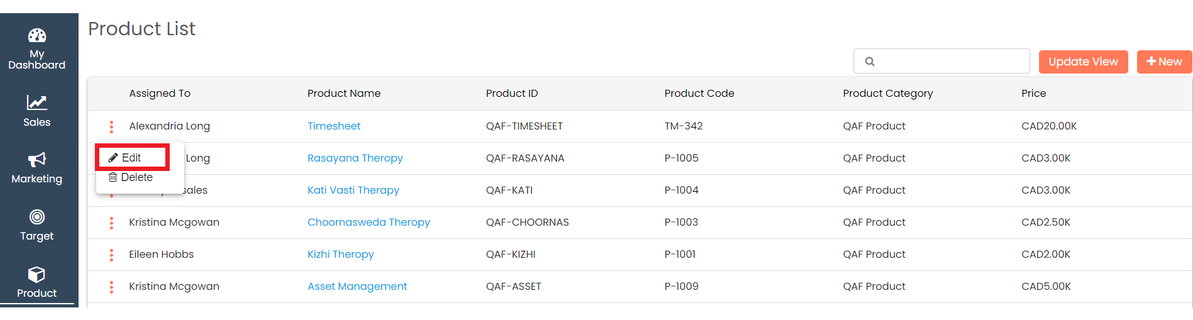
Task: Click the Price column header
Action: pos(1033,93)
